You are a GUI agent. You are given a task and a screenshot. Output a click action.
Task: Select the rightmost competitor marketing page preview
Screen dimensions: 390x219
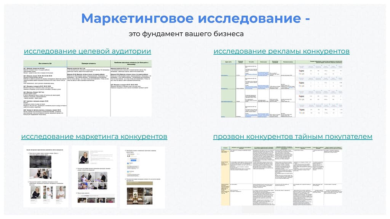tap(142, 177)
